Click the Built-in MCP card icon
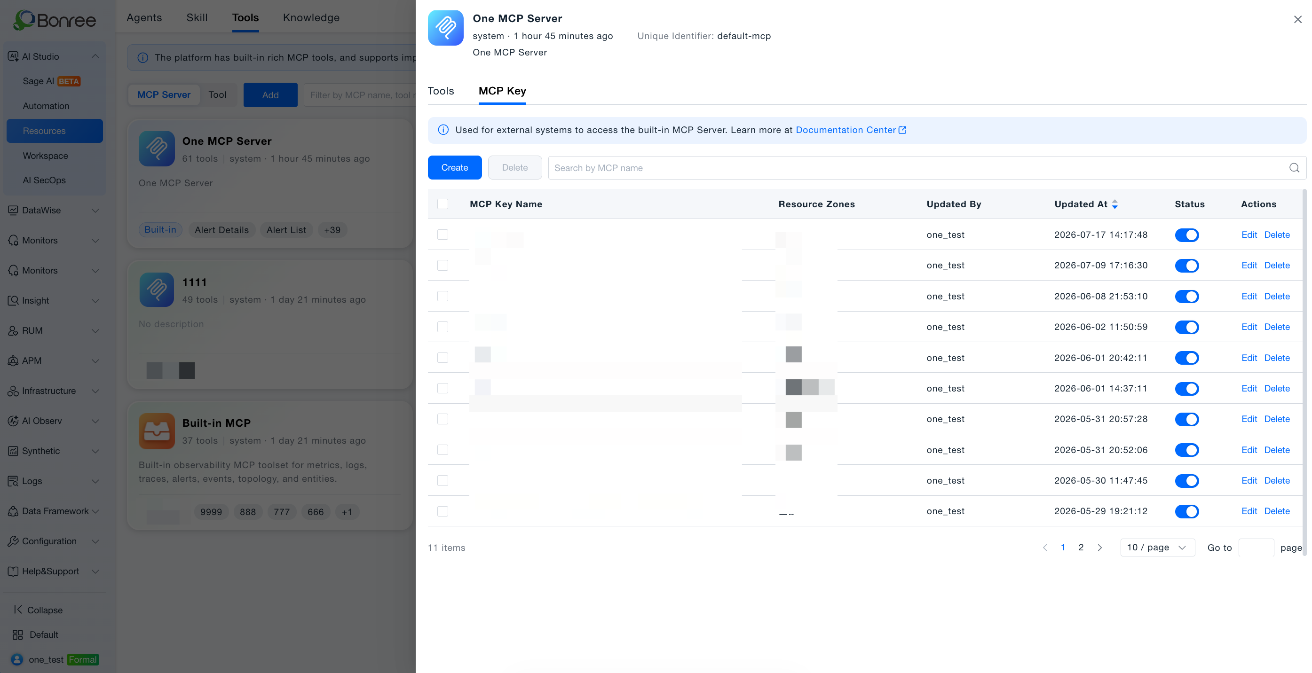The image size is (1312, 673). 157,430
